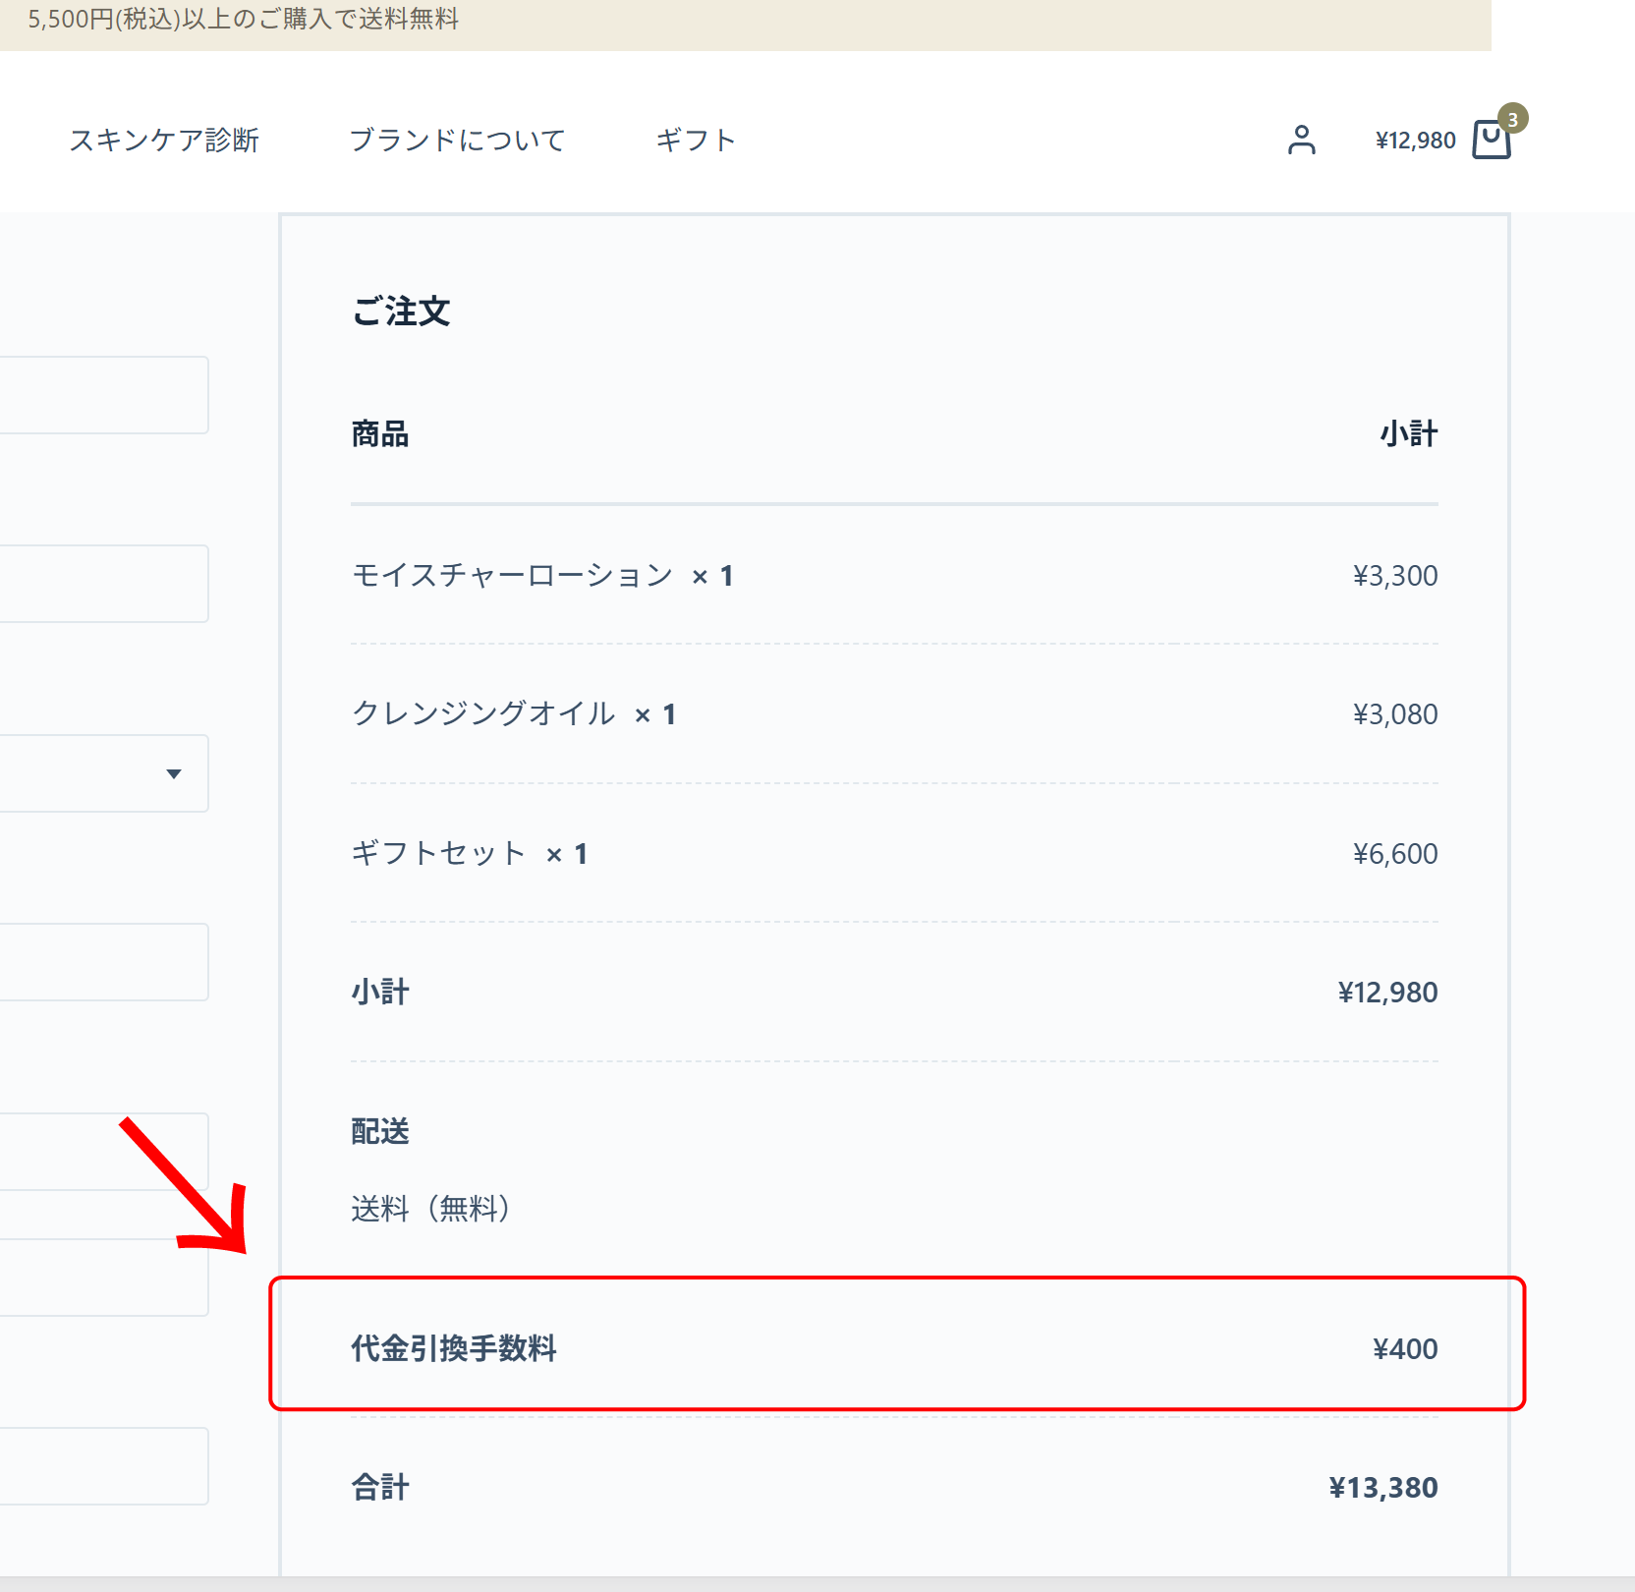Image resolution: width=1635 pixels, height=1592 pixels.
Task: Click the × 1 quantity for モイスチャーローション
Action: click(x=713, y=577)
